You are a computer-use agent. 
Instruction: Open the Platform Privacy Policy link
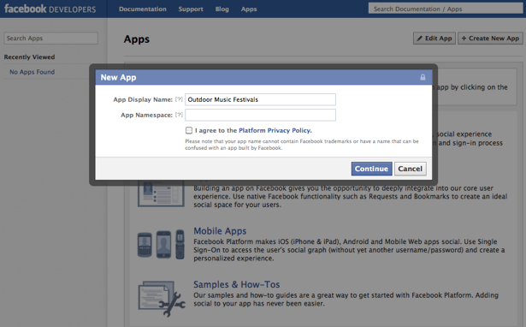[x=275, y=130]
